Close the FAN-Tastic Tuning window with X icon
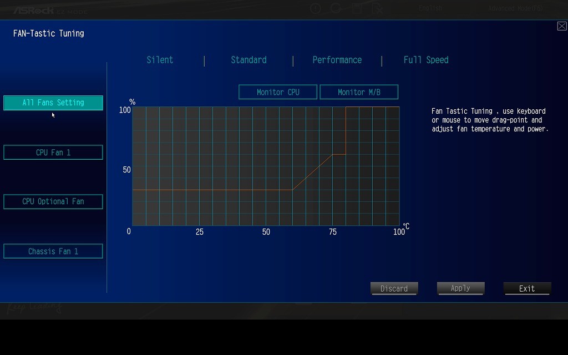568x355 pixels. (562, 26)
